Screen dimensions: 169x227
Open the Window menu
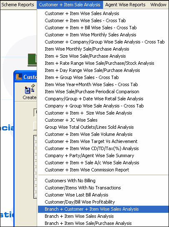click(x=158, y=5)
